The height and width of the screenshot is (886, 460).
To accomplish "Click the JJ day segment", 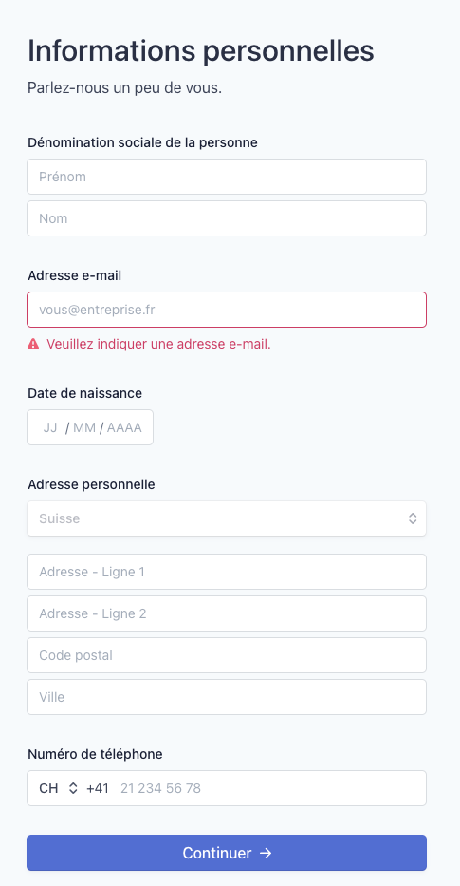I will [x=50, y=427].
